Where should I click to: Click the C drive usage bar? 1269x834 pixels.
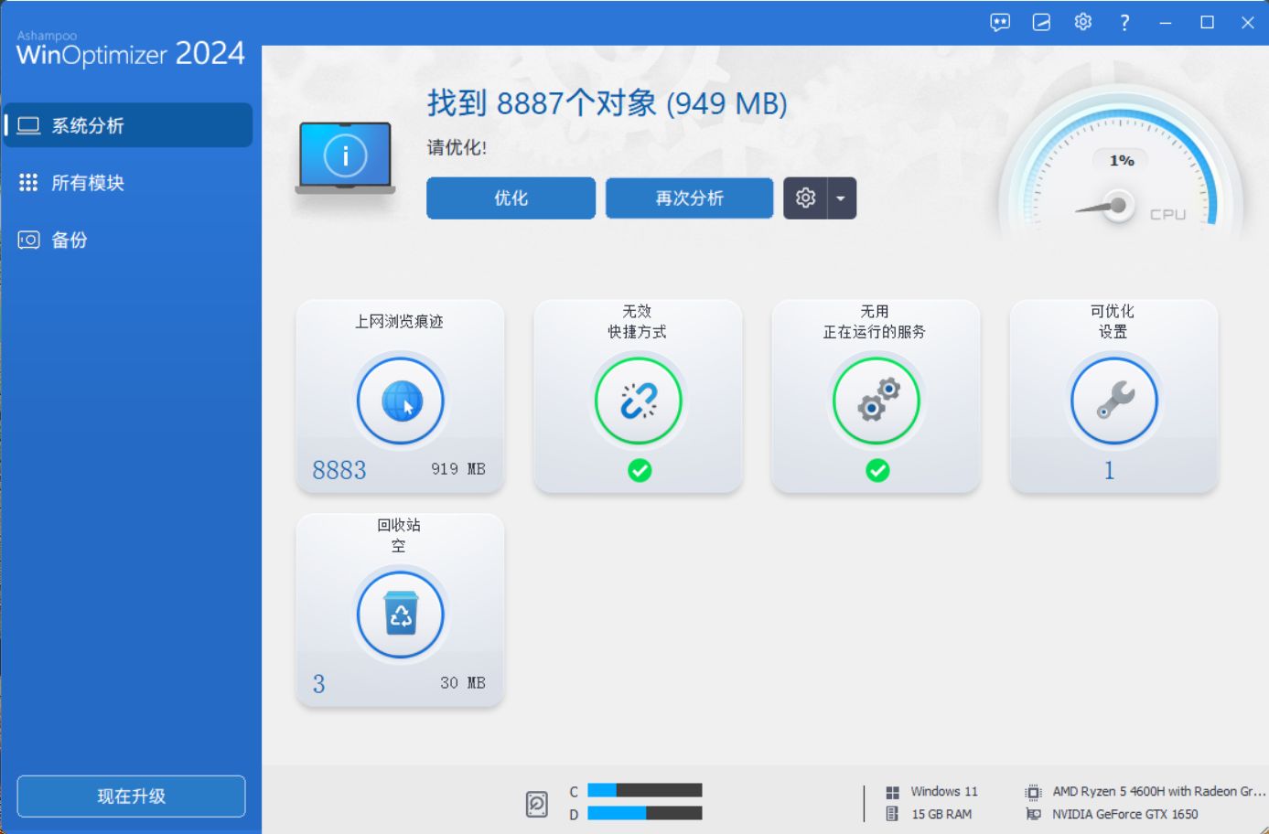pos(645,790)
